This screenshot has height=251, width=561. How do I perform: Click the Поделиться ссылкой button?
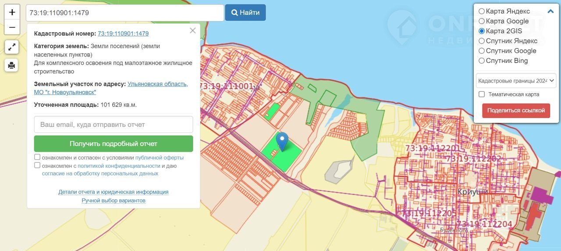click(x=516, y=110)
